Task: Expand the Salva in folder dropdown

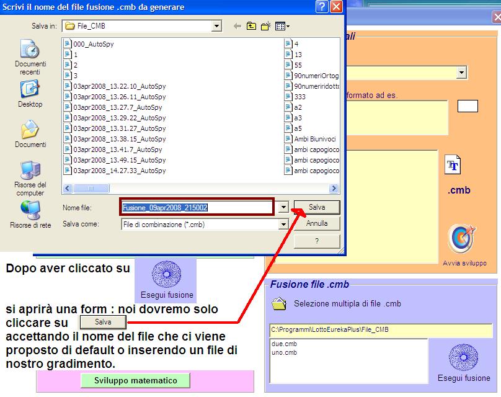Action: [x=216, y=26]
